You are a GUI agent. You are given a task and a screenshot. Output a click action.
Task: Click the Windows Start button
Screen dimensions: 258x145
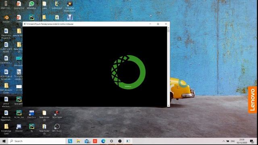click(4, 141)
